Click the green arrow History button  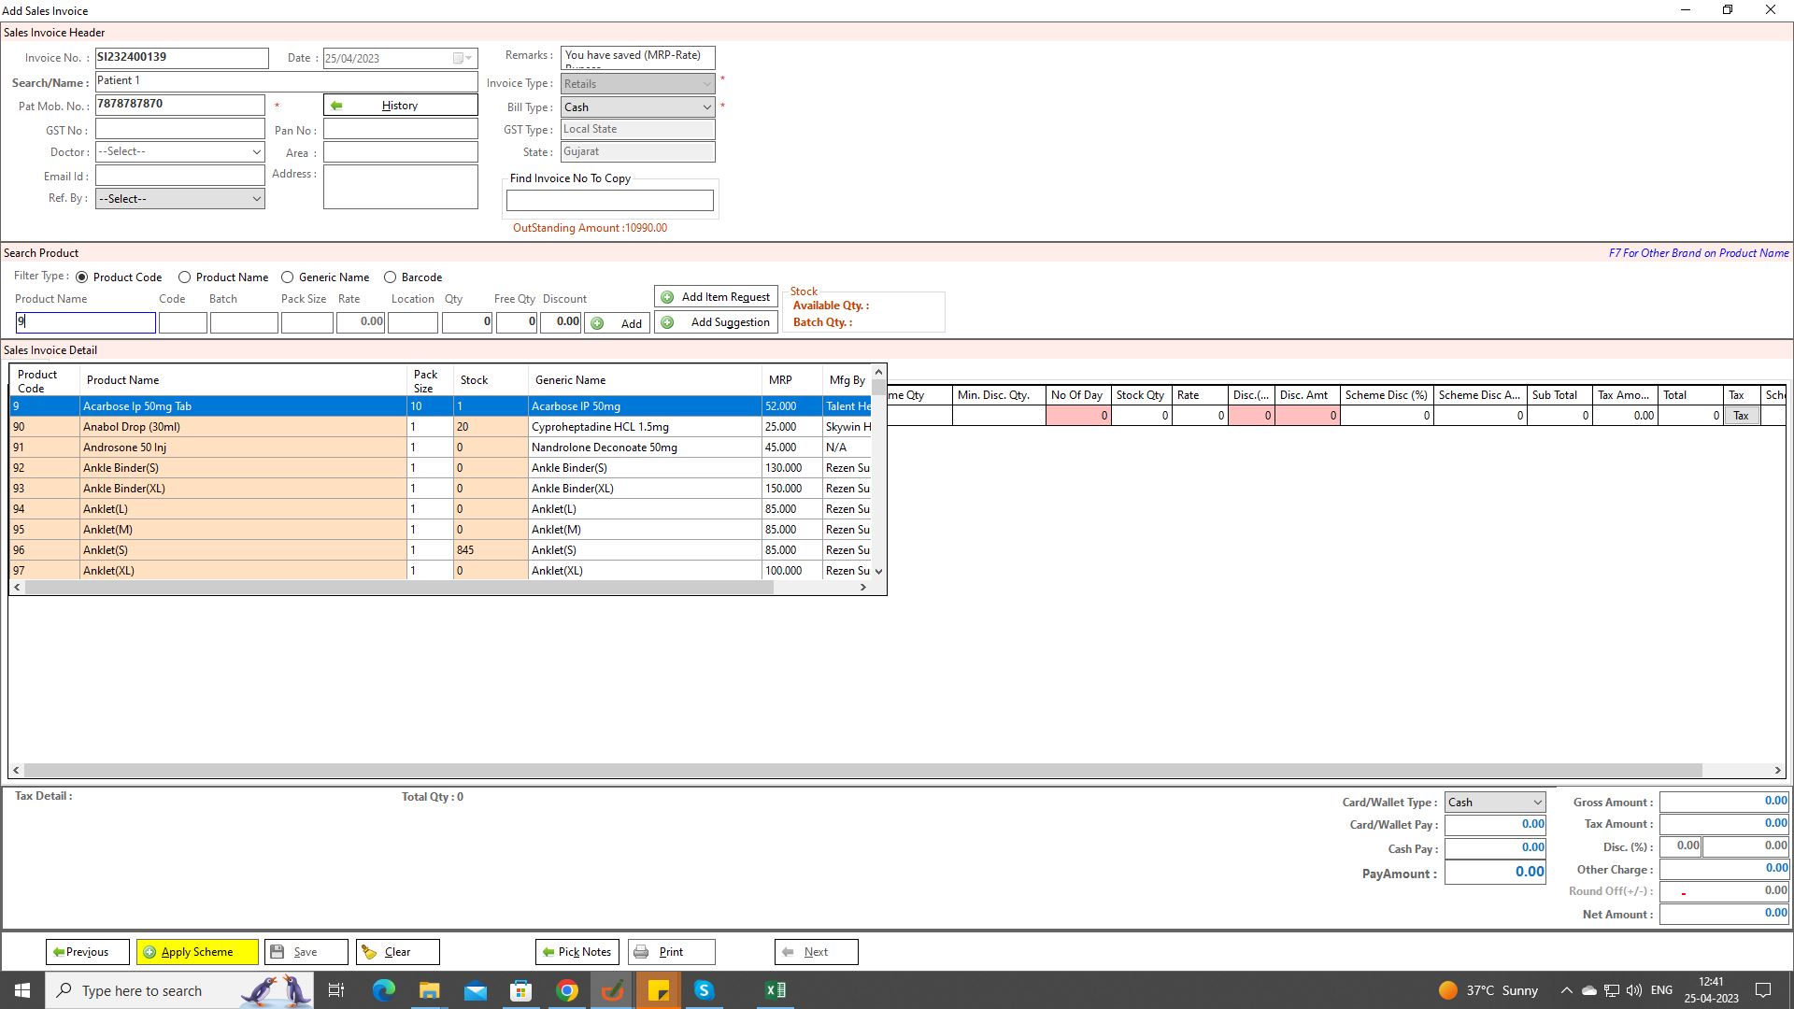pyautogui.click(x=400, y=106)
